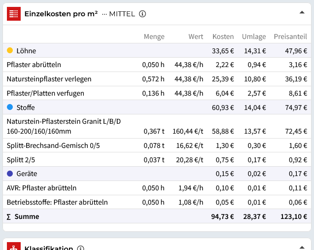Click the blue Stoffe color dot
Viewport: 314px width, 250px height.
click(10, 107)
